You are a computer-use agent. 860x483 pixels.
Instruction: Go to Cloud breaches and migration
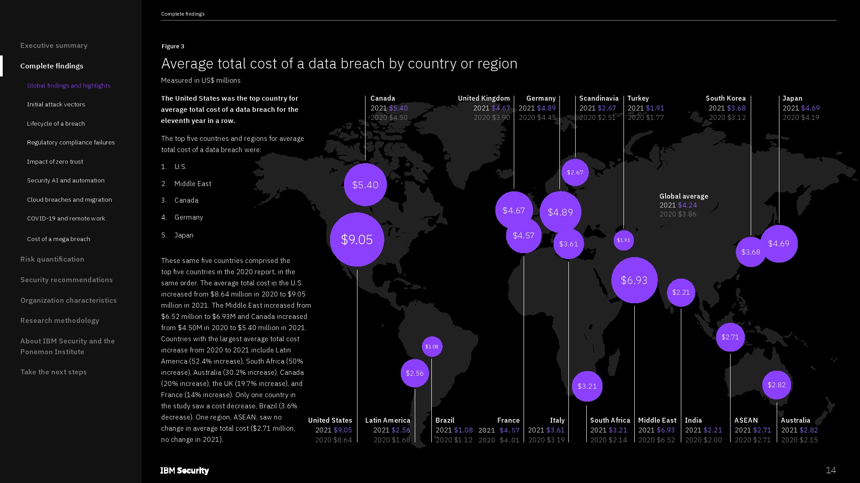69,199
